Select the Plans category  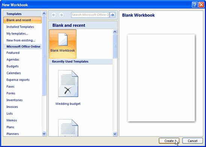[x=10, y=127]
